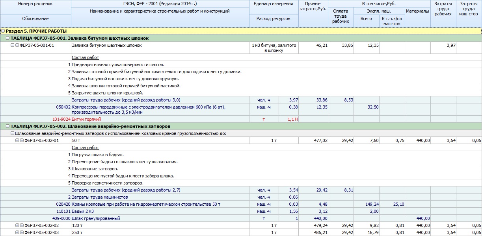Click the 'В том числе, Руб.' header
482x236 pixels.
pos(379,4)
